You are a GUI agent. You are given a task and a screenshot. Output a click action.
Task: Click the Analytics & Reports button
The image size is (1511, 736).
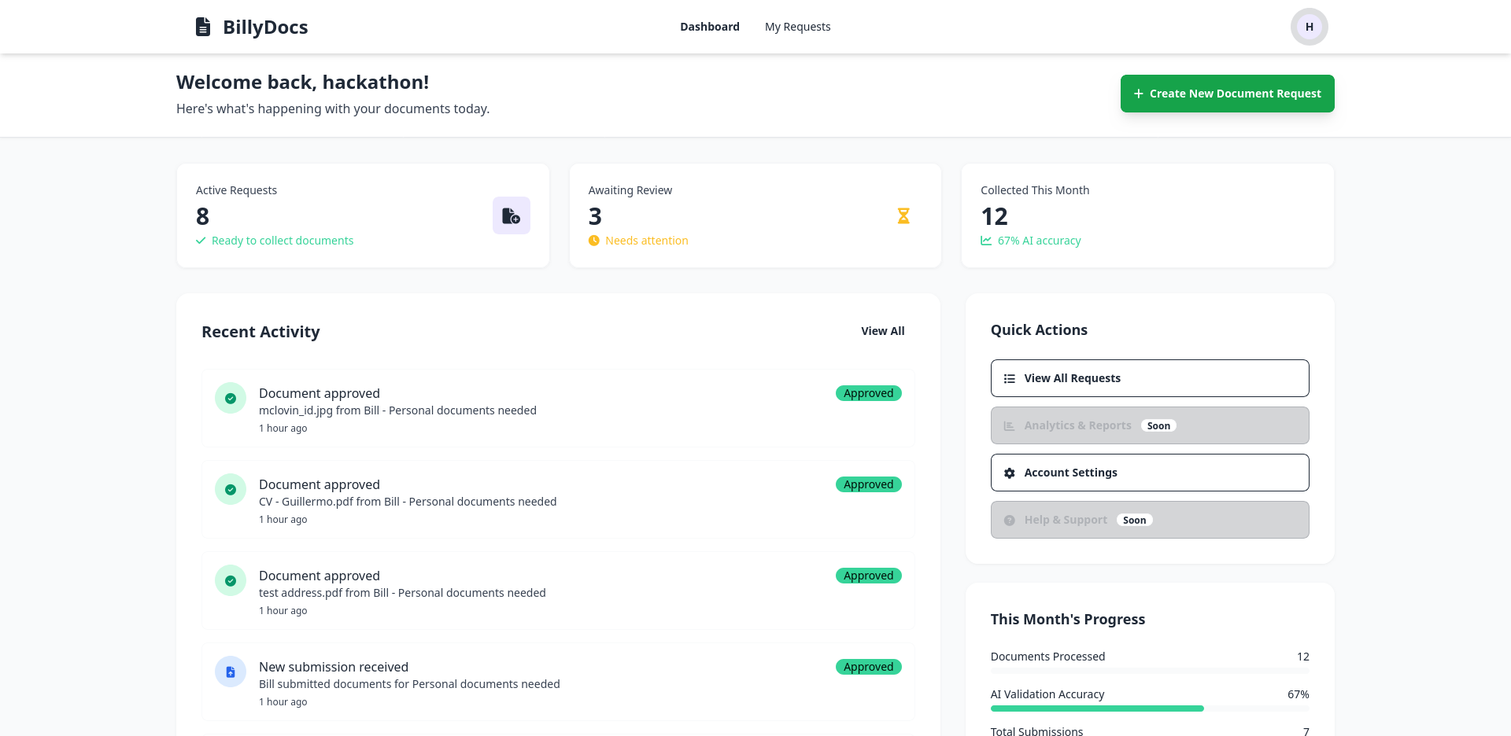pos(1150,425)
